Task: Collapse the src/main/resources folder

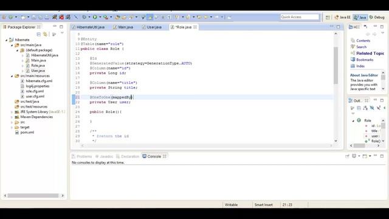Action: click(12, 76)
